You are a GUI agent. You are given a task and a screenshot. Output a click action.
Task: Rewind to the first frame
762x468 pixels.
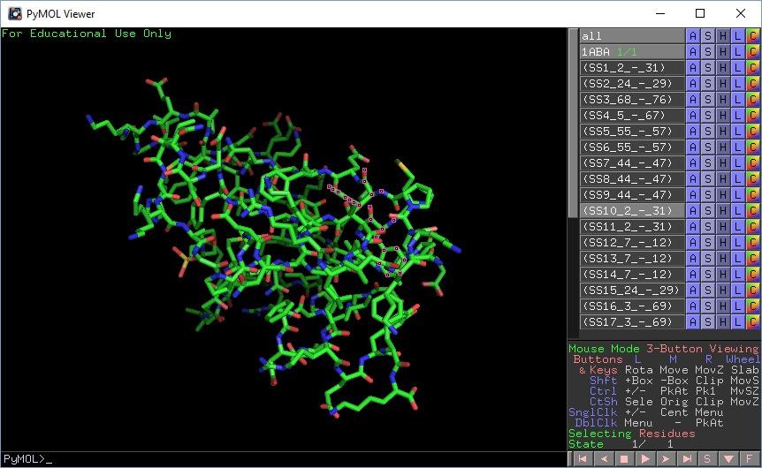pyautogui.click(x=583, y=459)
